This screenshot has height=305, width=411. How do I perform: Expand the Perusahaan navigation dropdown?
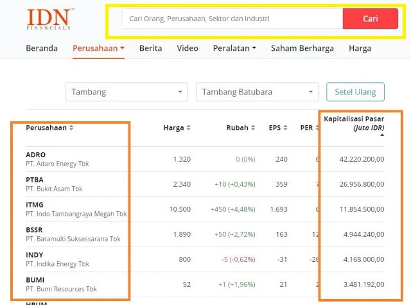tap(98, 48)
